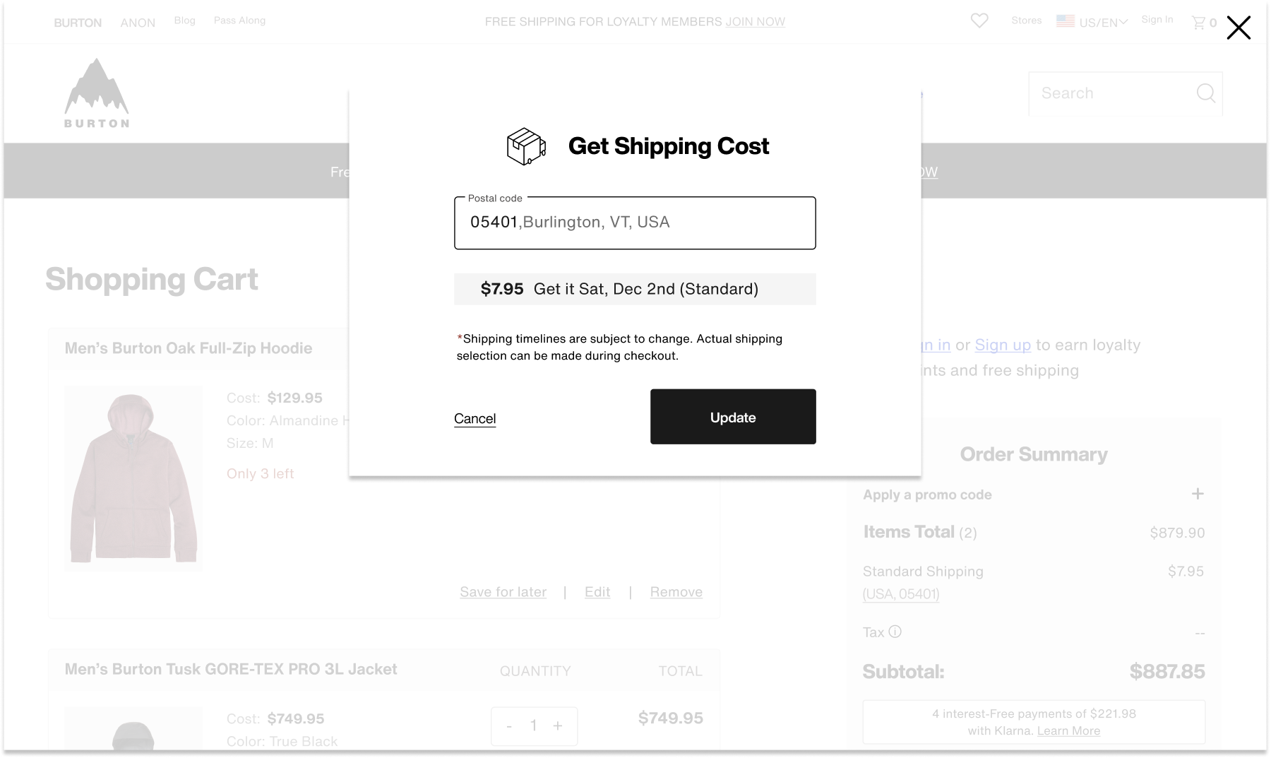Image resolution: width=1271 pixels, height=758 pixels.
Task: Increase jacket quantity with plus button
Action: (558, 726)
